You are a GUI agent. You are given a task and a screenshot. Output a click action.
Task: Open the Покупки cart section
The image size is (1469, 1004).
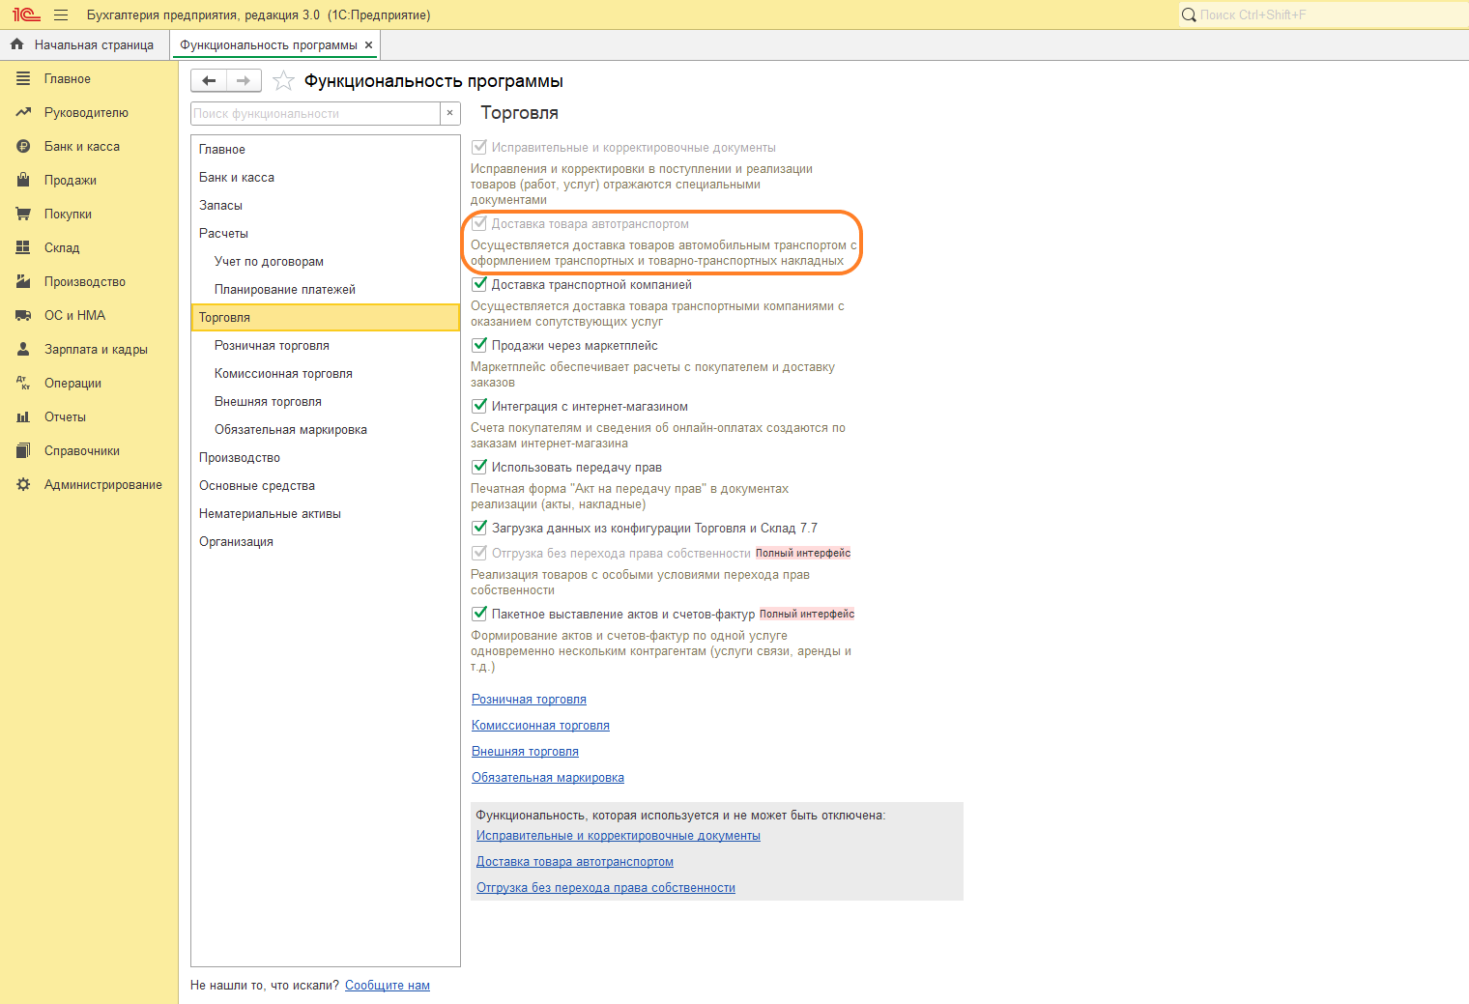68,215
